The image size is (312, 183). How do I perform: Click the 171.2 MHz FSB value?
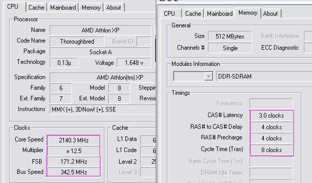coord(74,162)
